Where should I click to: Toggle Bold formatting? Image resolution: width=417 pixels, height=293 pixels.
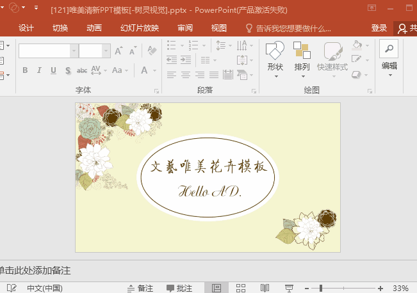[25, 70]
